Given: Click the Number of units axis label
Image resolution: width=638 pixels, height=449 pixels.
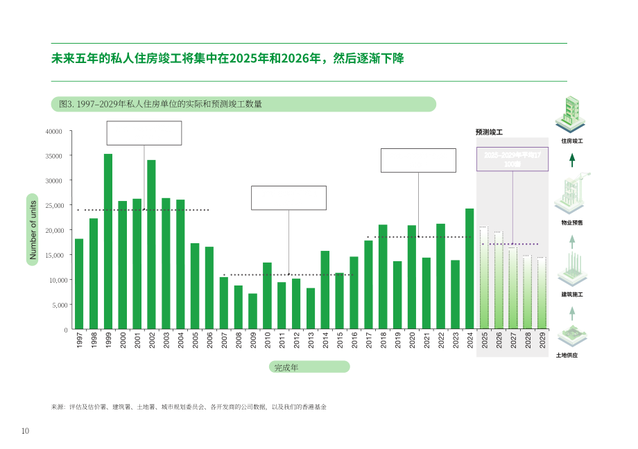Looking at the screenshot, I should [33, 230].
